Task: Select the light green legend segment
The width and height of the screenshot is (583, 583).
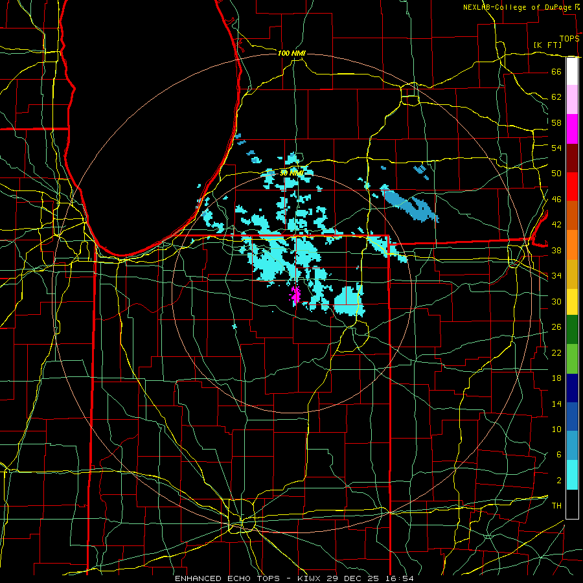Action: pos(572,359)
